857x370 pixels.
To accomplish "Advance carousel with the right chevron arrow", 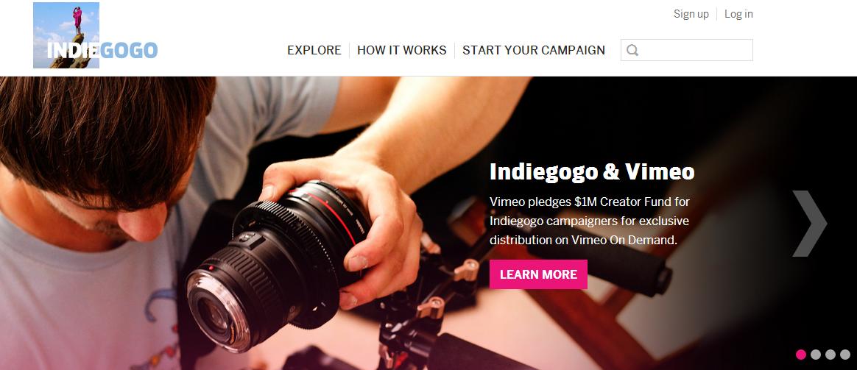I will (809, 223).
